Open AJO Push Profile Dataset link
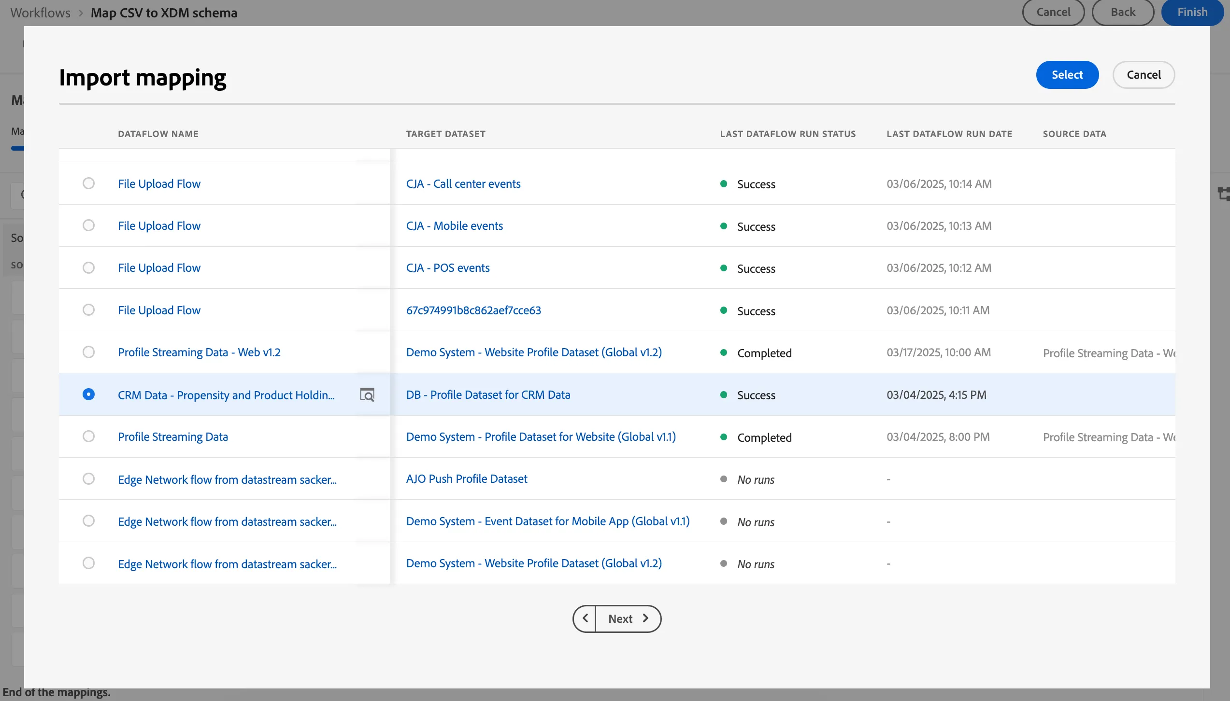Viewport: 1230px width, 701px height. [467, 478]
